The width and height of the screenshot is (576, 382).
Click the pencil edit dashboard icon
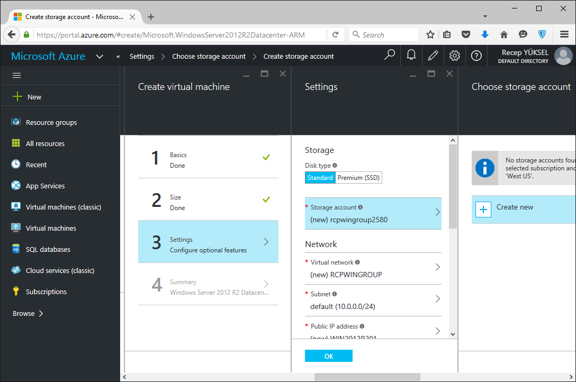(433, 56)
